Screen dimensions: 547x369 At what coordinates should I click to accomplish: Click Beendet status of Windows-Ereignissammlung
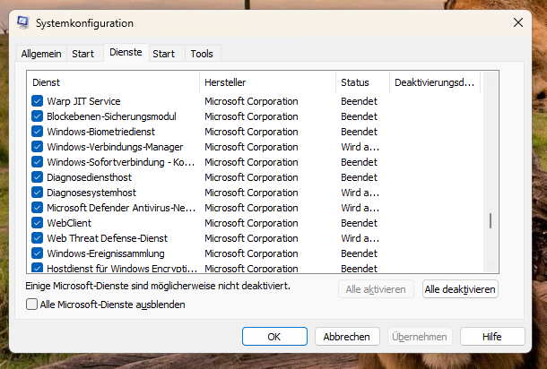(x=359, y=253)
